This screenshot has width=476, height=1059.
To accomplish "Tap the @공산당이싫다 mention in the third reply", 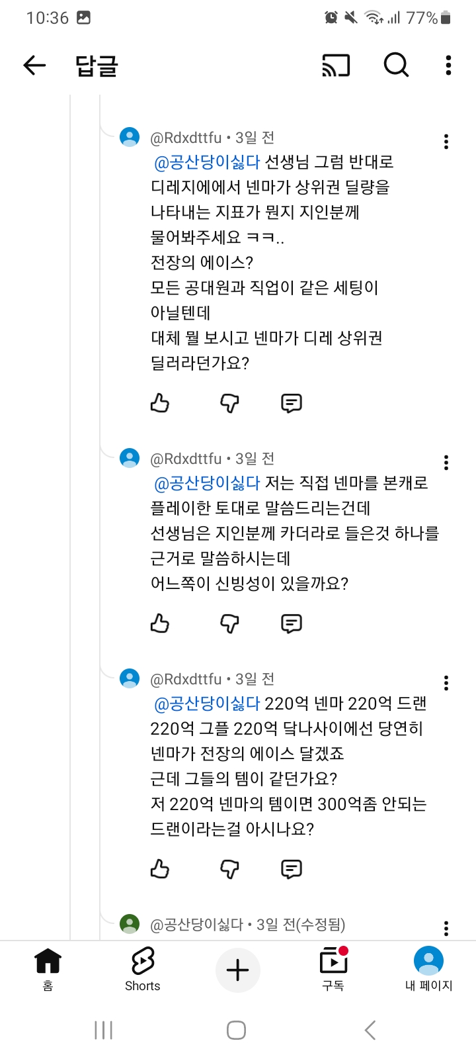I will click(x=207, y=704).
